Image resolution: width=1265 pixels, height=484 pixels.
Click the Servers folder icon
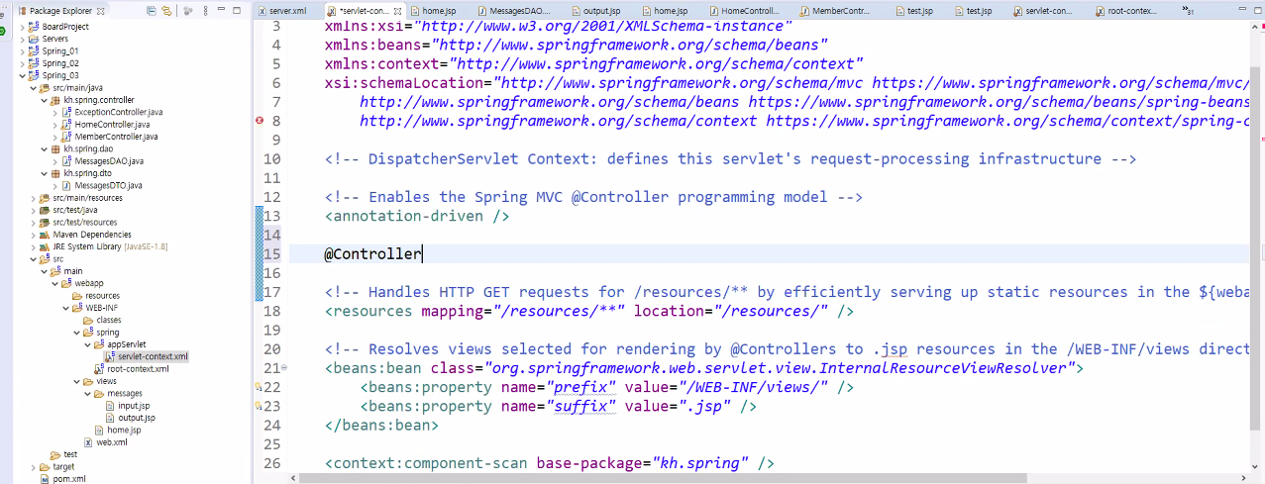pyautogui.click(x=35, y=39)
